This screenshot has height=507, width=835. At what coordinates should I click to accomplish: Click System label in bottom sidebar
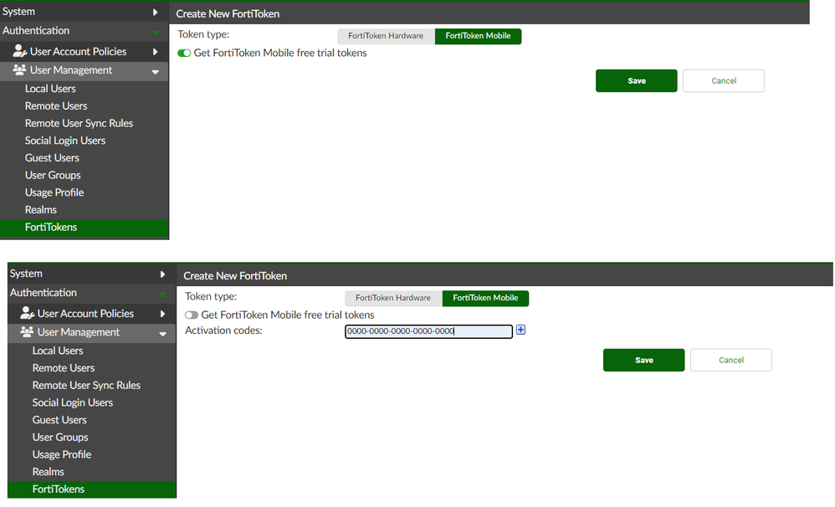coord(26,274)
